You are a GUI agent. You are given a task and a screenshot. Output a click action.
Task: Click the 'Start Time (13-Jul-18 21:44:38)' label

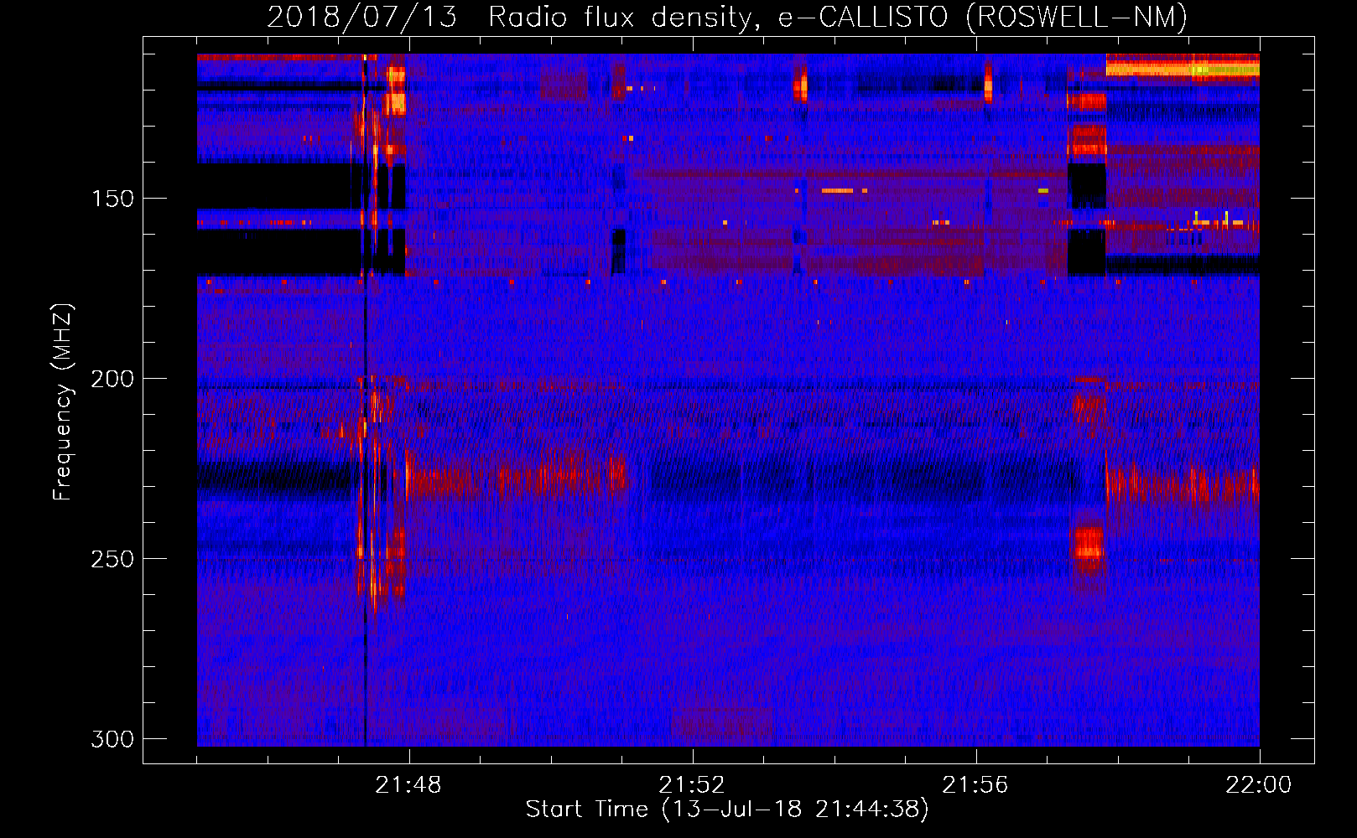[727, 810]
